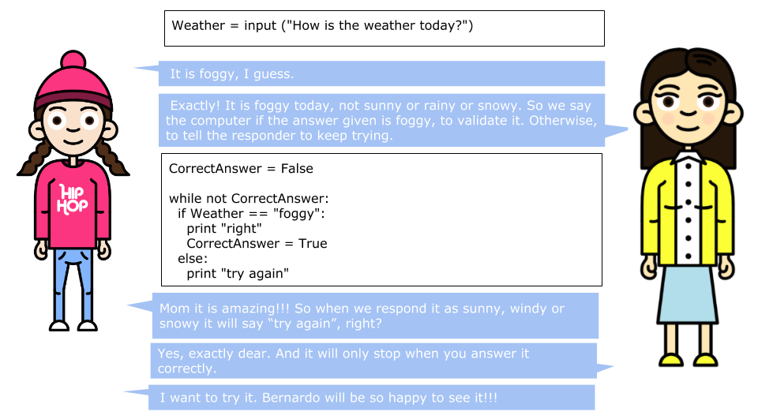Click the "It is foggy, I guess." bubble
This screenshot has height=419, width=758.
[x=382, y=74]
